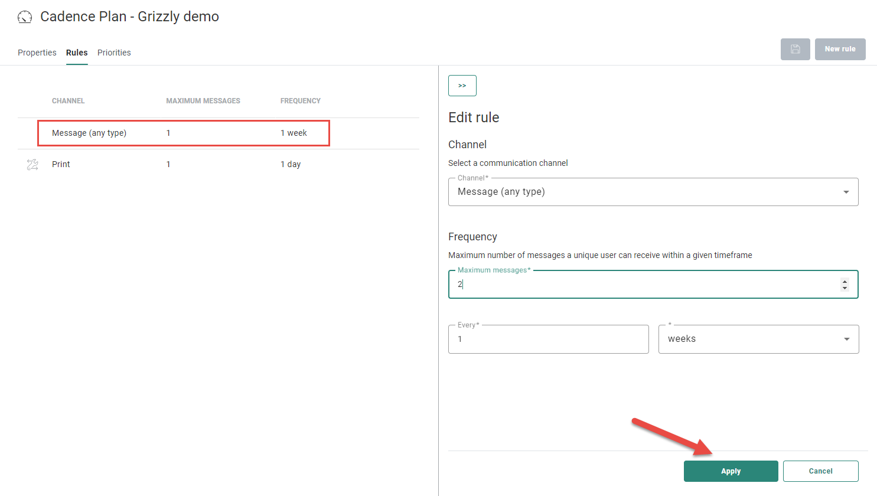Decrease Maximum messages with the down arrow

coord(845,288)
